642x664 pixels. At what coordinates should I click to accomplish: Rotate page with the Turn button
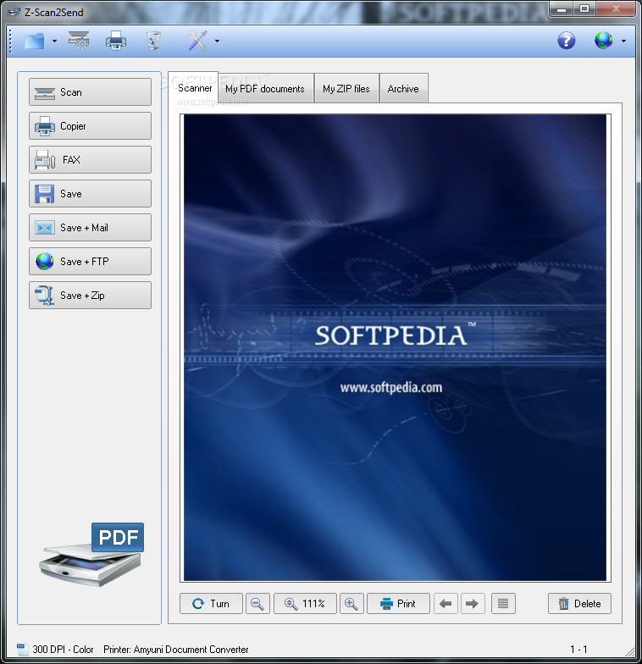pyautogui.click(x=212, y=603)
